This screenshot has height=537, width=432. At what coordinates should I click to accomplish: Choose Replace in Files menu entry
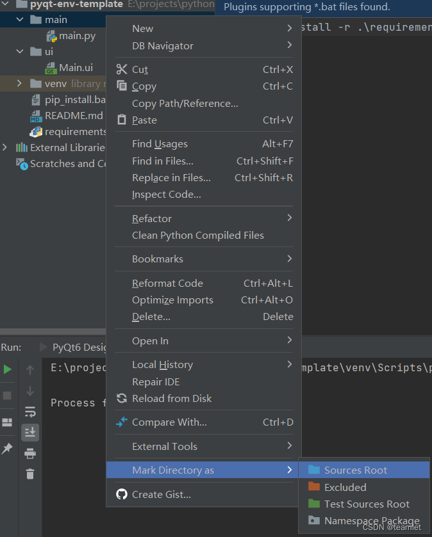[x=204, y=178]
